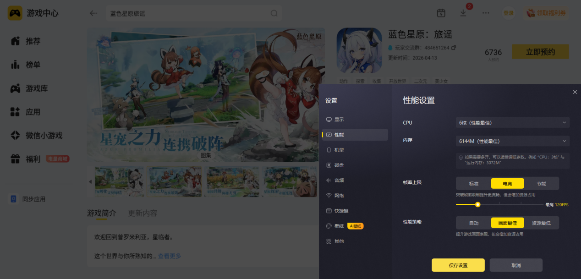The height and width of the screenshot is (279, 581).
Task: Select 音频 settings category
Action: 355,181
